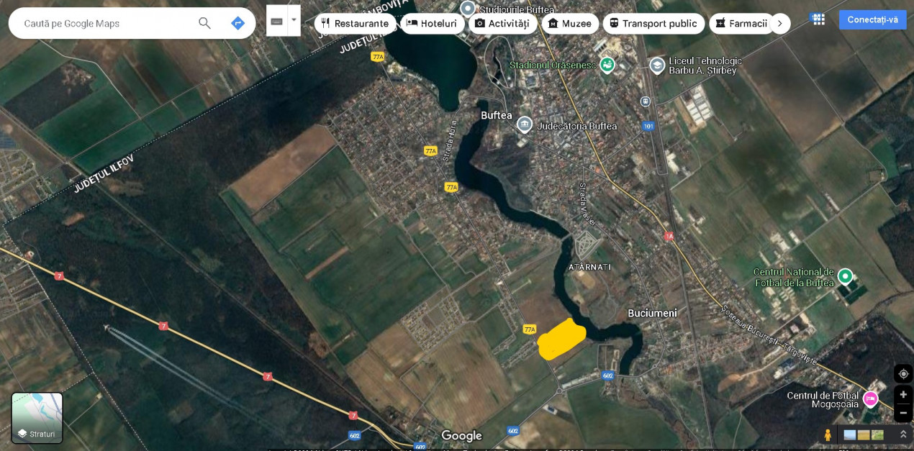Open the Straturi layers panel
This screenshot has width=914, height=451.
pos(37,418)
